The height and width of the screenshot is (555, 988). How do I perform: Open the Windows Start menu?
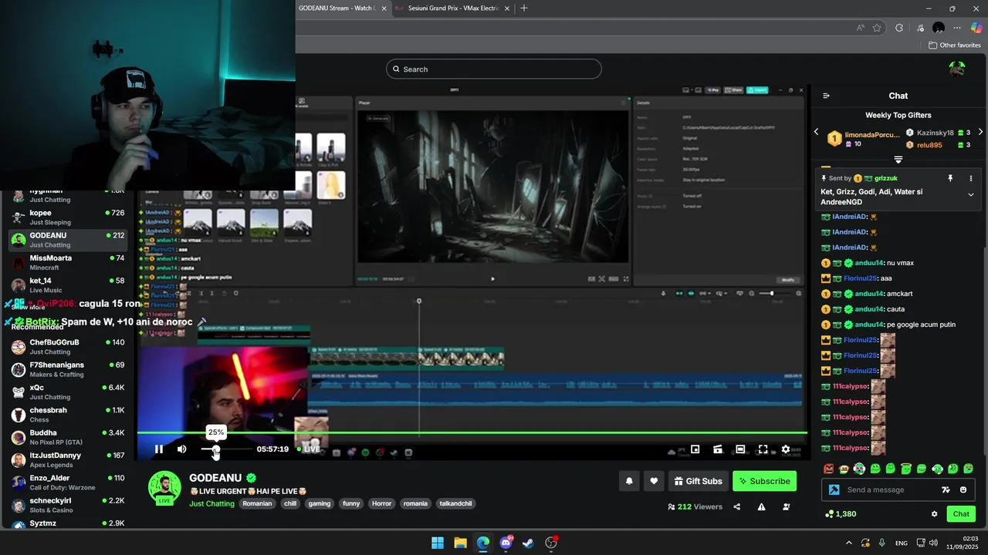[438, 543]
